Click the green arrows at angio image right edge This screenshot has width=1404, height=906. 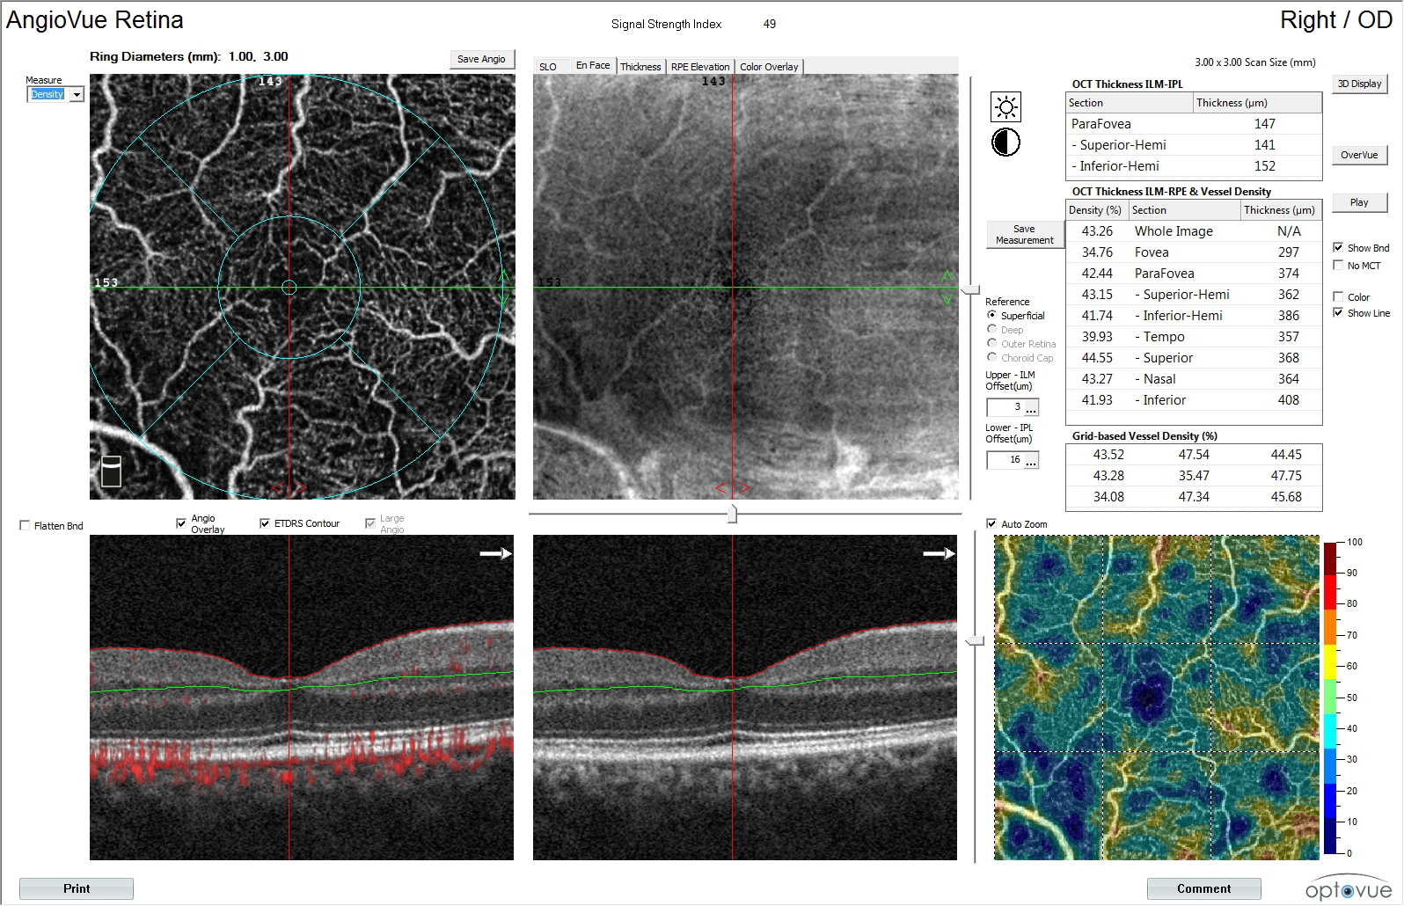[505, 289]
